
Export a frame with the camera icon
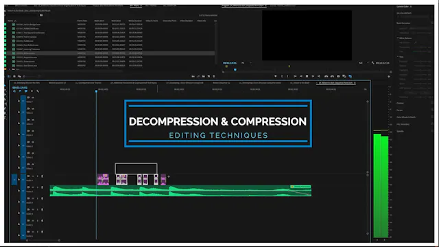click(338, 76)
